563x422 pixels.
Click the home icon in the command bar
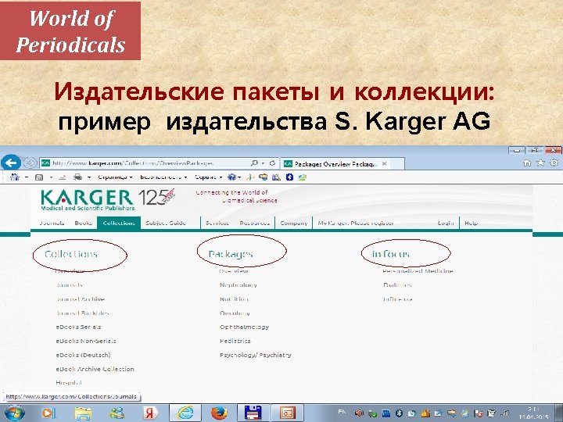tap(15, 177)
